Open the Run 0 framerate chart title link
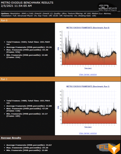 [x=88, y=28]
